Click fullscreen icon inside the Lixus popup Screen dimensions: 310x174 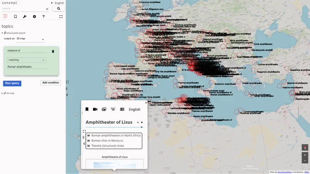pos(84,131)
